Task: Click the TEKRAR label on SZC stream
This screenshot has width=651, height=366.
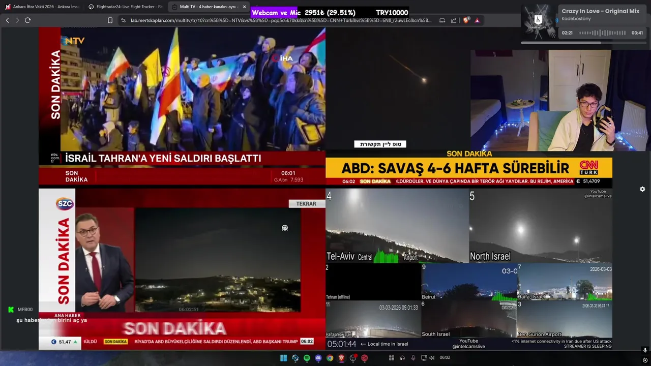Action: coord(306,203)
